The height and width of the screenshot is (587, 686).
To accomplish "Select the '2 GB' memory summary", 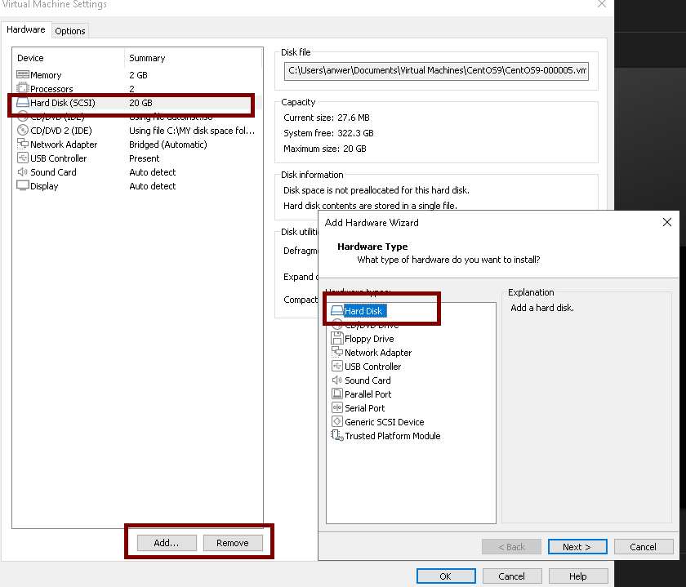I will click(138, 75).
